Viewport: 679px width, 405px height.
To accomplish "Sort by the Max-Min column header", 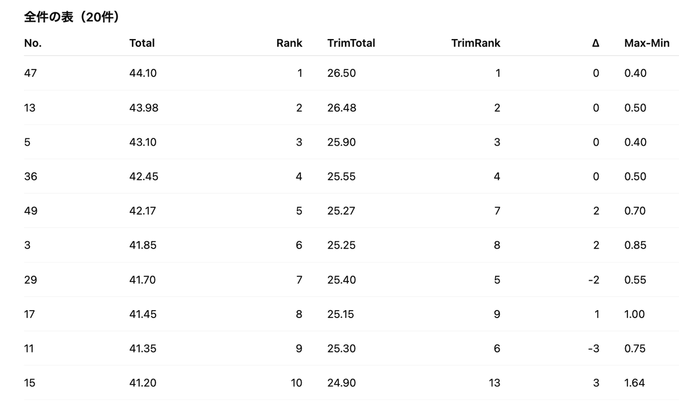I will coord(647,43).
